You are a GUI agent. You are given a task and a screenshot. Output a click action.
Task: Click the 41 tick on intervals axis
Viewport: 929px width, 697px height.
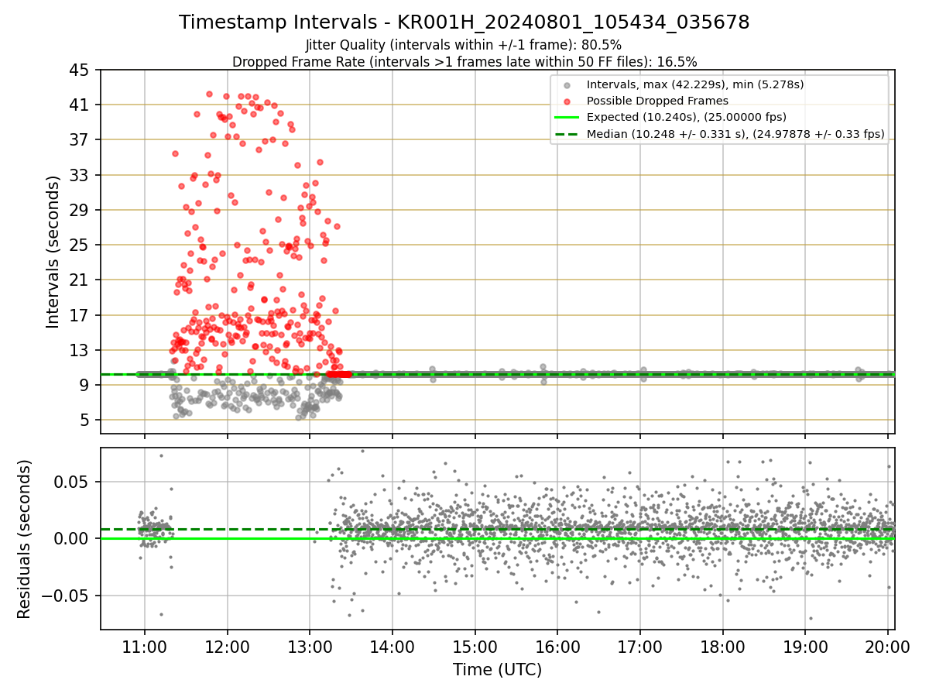[81, 105]
